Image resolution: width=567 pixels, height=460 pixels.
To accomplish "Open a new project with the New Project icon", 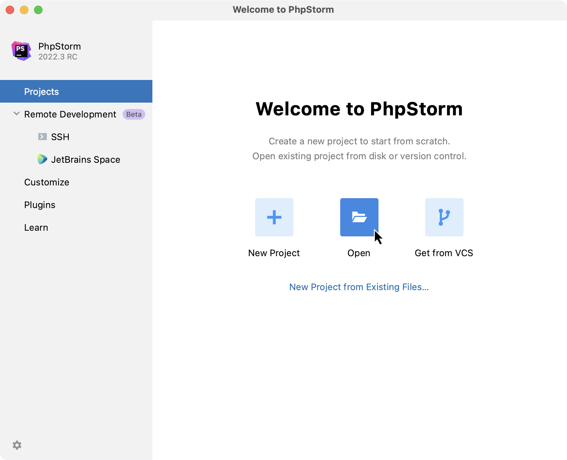I will tap(274, 217).
